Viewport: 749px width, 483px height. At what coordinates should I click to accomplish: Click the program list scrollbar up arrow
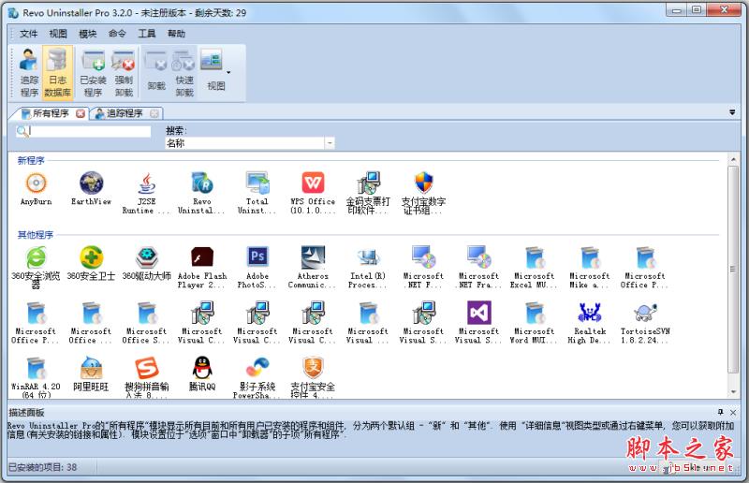click(x=733, y=159)
